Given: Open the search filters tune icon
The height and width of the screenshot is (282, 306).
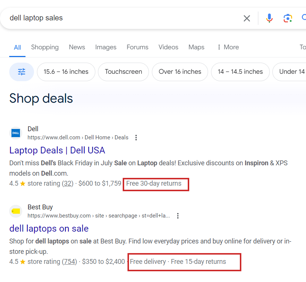Looking at the screenshot, I should (21, 72).
